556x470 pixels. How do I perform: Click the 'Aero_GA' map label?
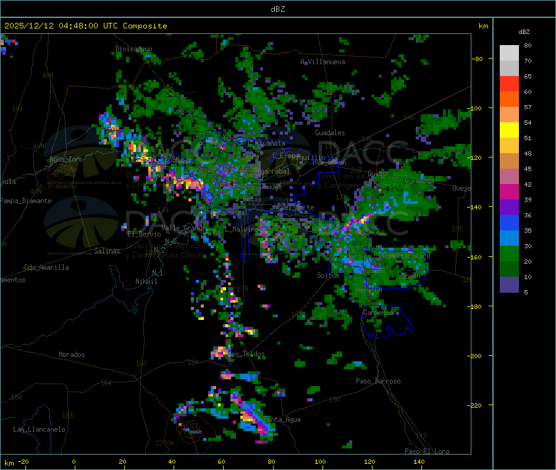coord(369,290)
